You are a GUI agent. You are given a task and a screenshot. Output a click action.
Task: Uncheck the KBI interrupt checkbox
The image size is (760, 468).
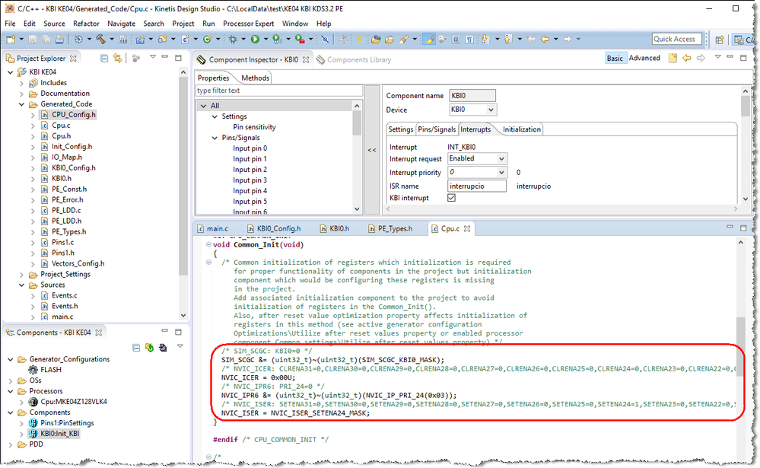click(451, 198)
